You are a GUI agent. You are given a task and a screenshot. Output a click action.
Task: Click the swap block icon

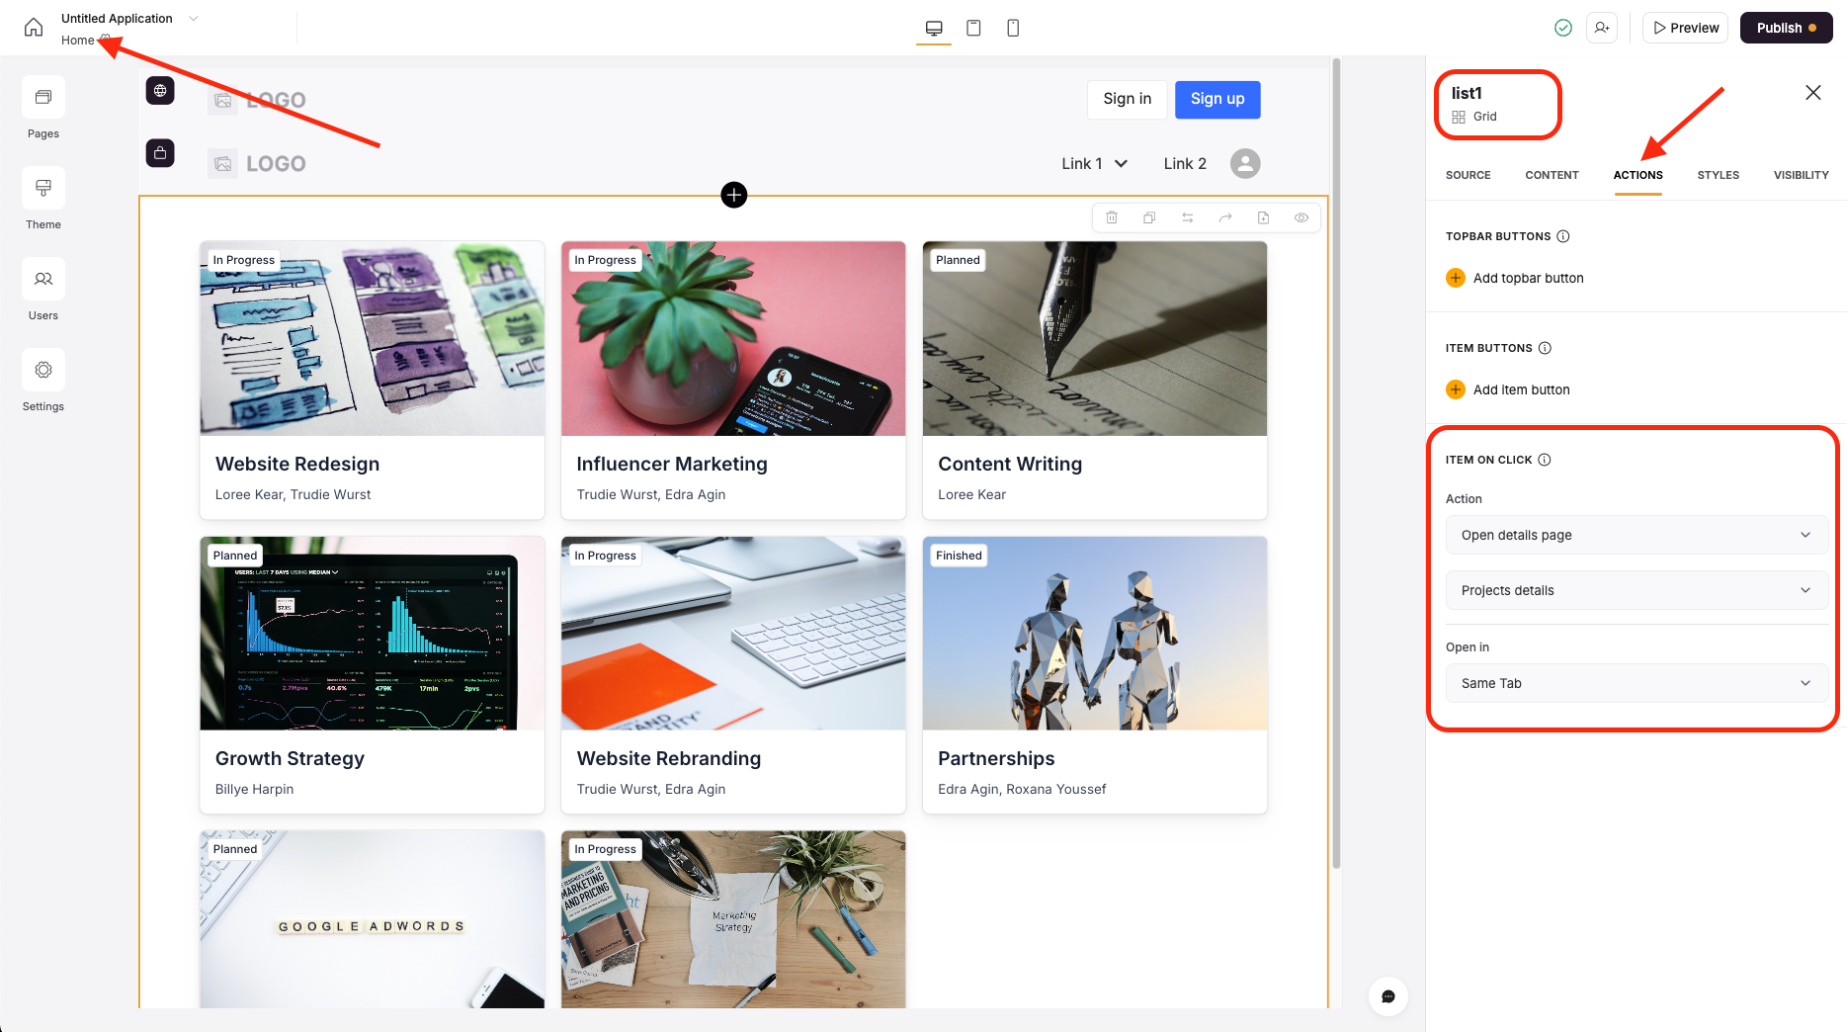(1188, 217)
